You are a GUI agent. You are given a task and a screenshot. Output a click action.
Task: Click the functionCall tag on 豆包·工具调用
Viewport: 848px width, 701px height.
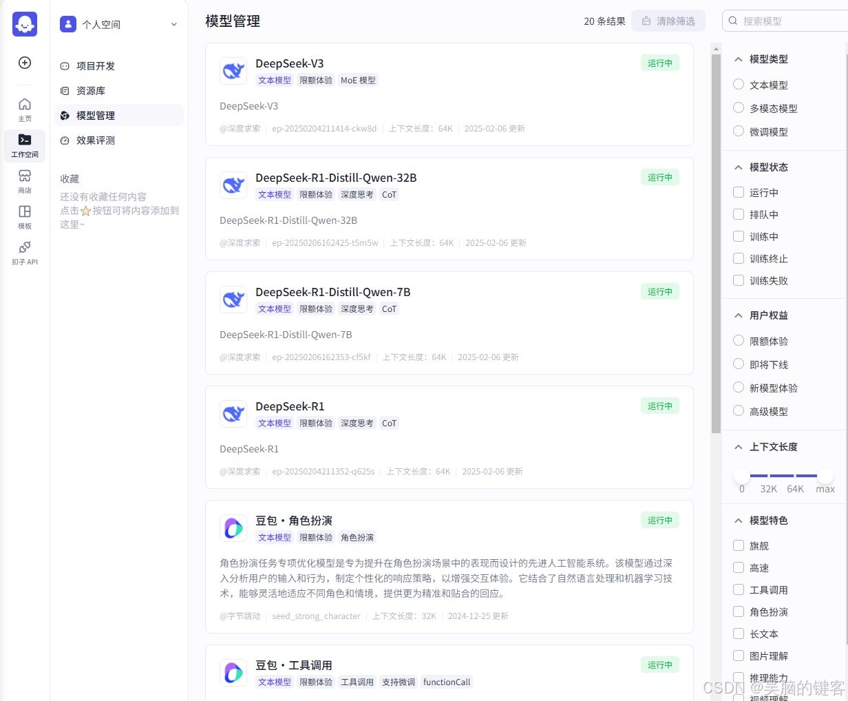[447, 682]
